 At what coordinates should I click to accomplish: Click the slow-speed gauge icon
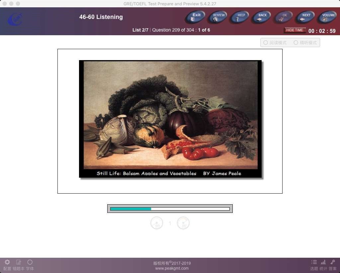point(157,223)
